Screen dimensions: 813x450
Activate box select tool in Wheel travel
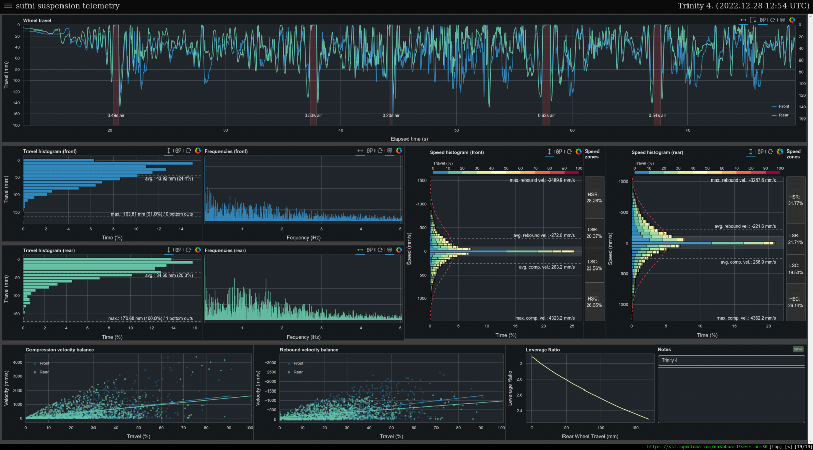point(753,20)
